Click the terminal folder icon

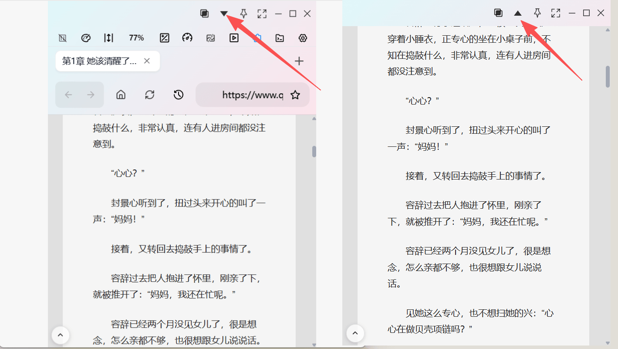(x=279, y=38)
